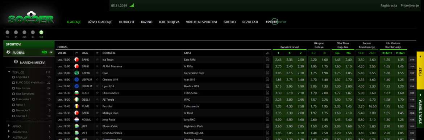Open the UŽIVO KLAĐENJE menu
Screen dimensions: 424x140
point(100,22)
